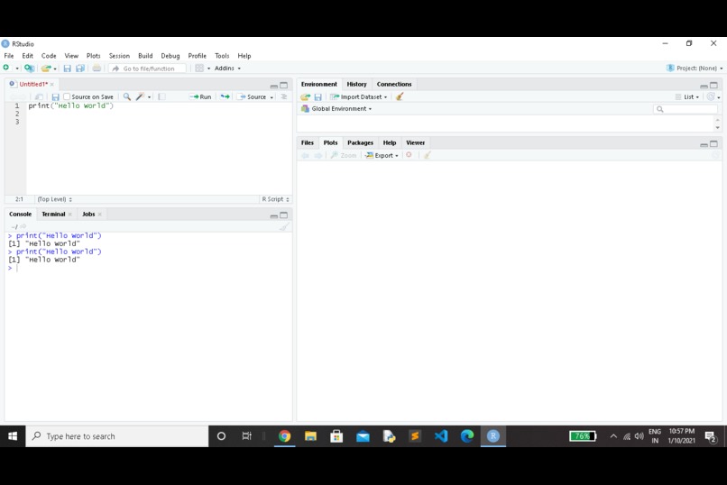Click the Source button
The height and width of the screenshot is (485, 727).
pos(253,96)
